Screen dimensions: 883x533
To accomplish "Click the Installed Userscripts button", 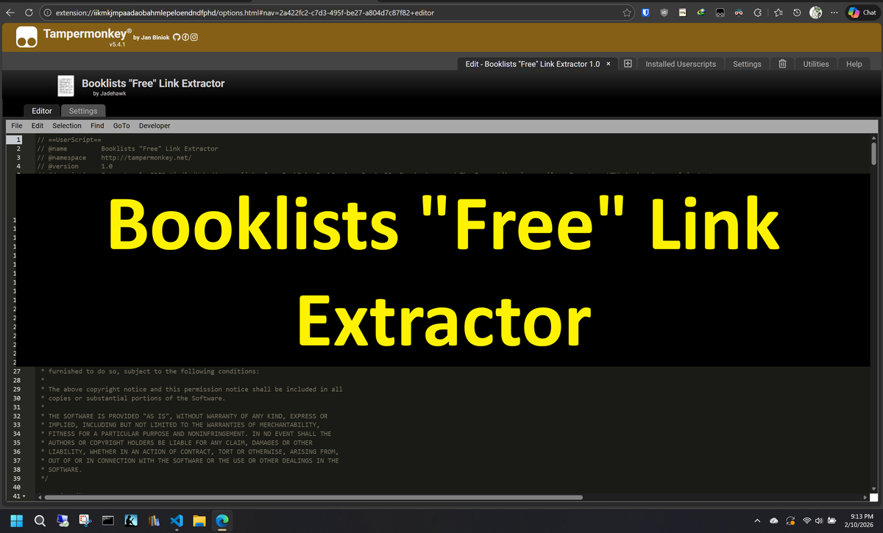I will [x=681, y=64].
